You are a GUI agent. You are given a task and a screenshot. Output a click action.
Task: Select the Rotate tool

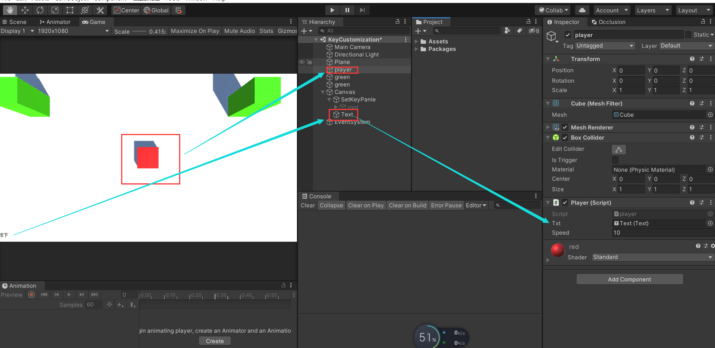point(40,10)
